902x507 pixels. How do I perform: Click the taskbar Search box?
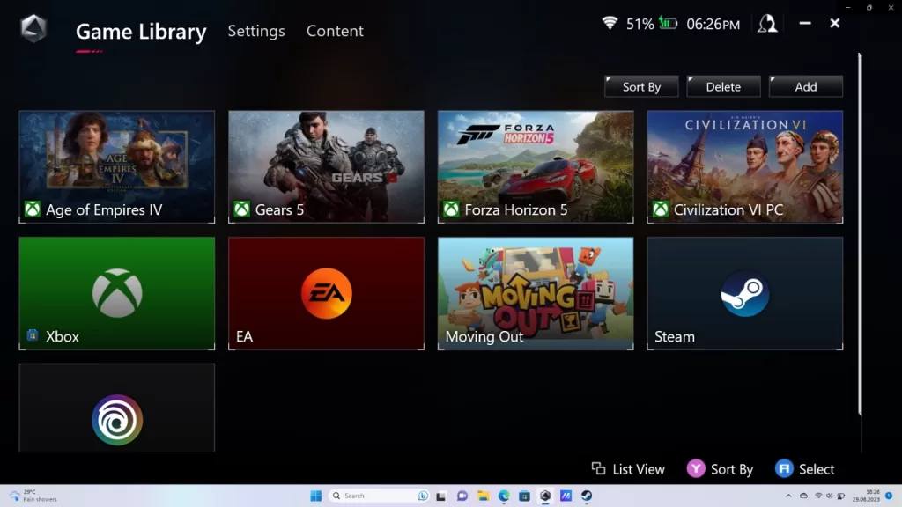click(379, 496)
